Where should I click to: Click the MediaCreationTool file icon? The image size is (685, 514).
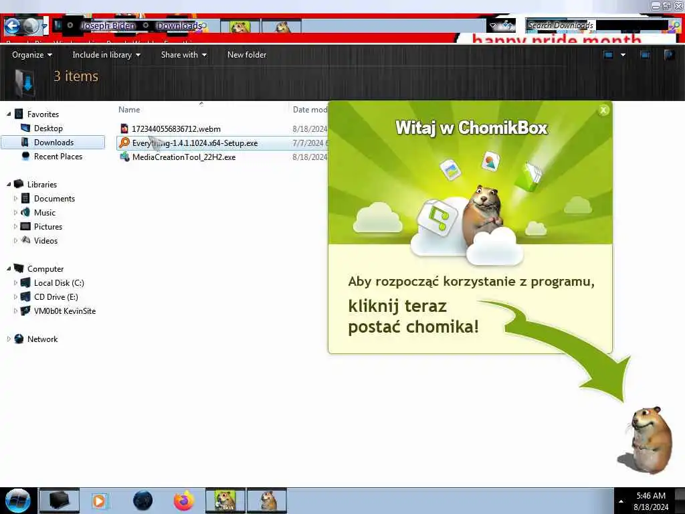tap(124, 157)
